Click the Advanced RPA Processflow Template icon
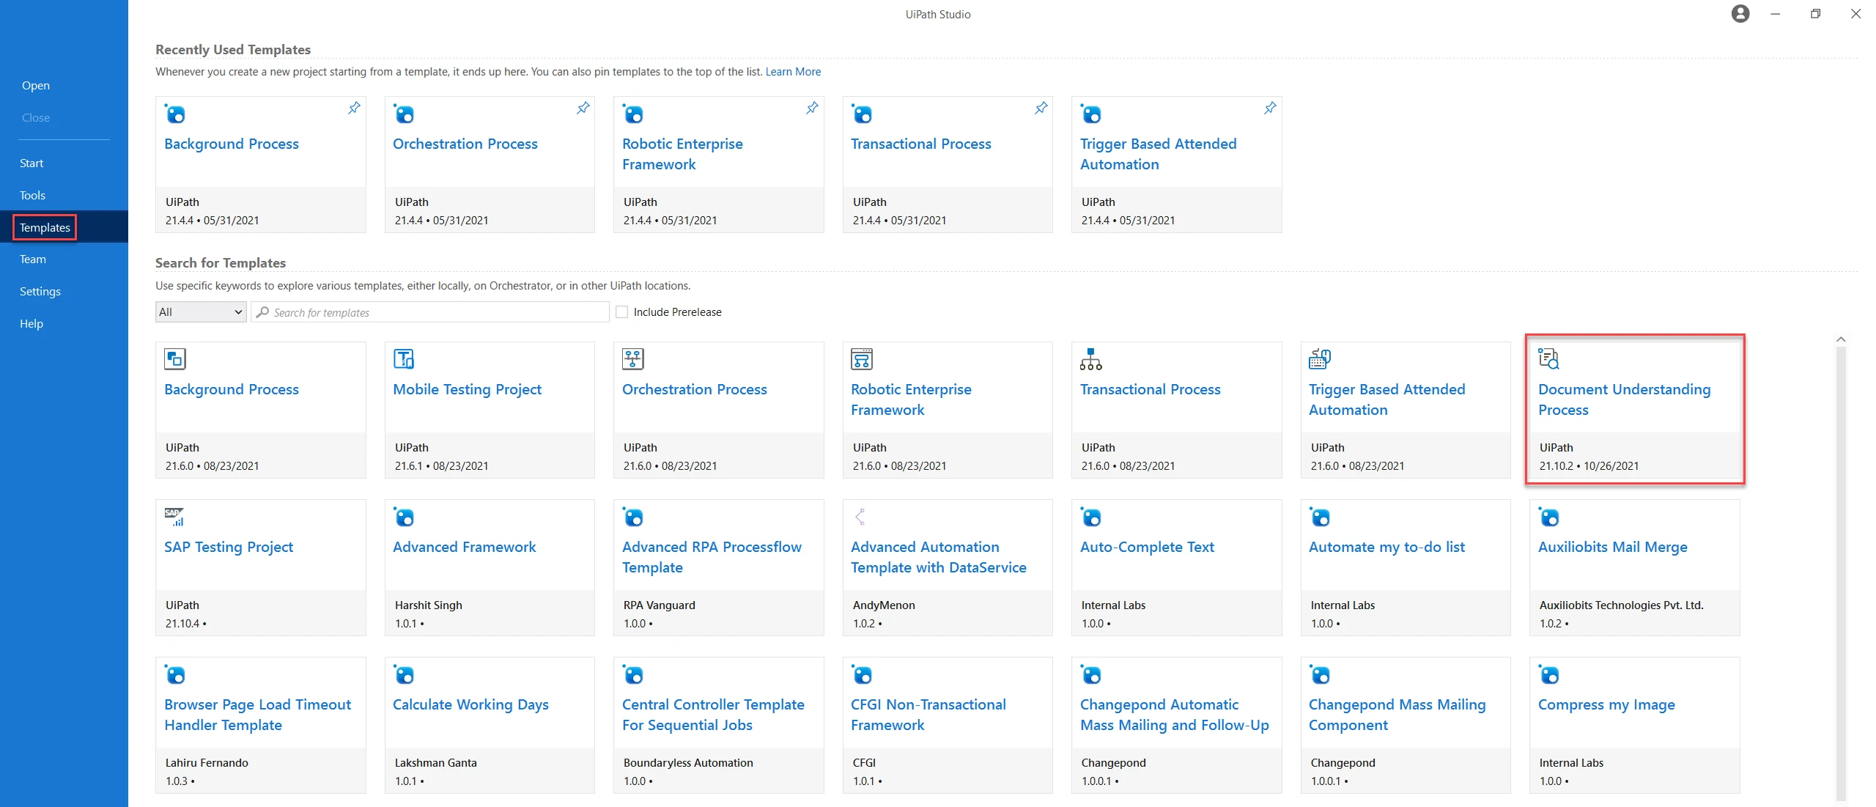 coord(633,517)
